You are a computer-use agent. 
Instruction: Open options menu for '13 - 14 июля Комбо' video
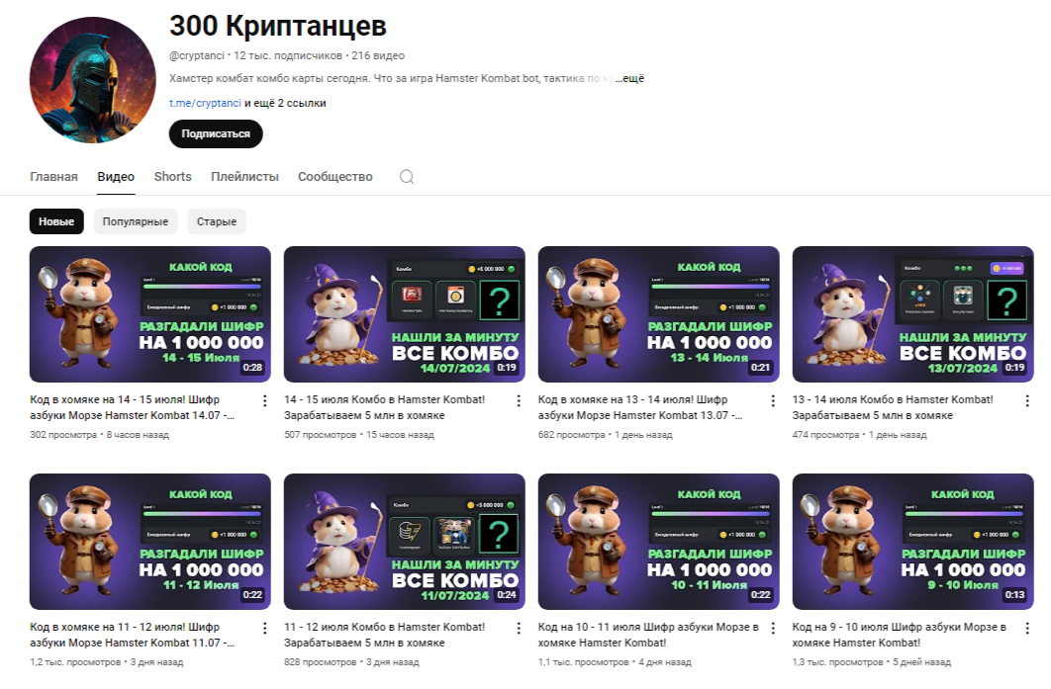[x=1027, y=400]
